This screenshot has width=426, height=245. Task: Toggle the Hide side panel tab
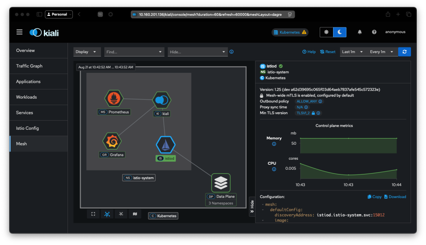click(x=252, y=206)
